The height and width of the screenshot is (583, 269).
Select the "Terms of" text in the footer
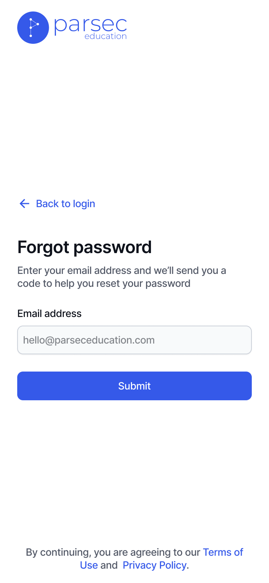coord(223,552)
